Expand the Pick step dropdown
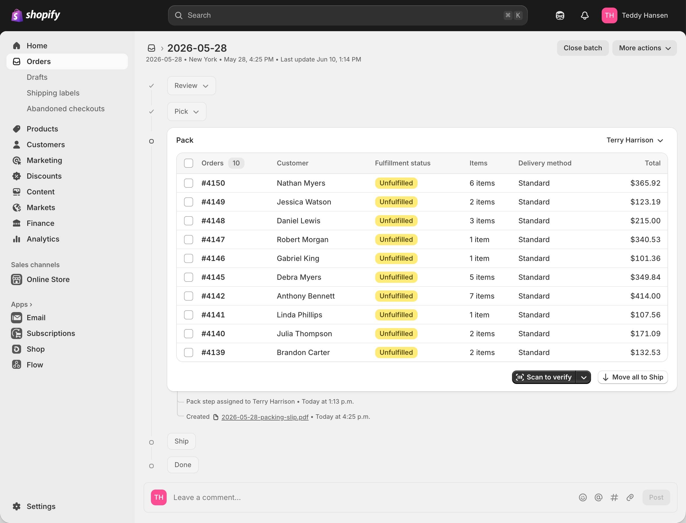Image resolution: width=686 pixels, height=523 pixels. click(187, 112)
